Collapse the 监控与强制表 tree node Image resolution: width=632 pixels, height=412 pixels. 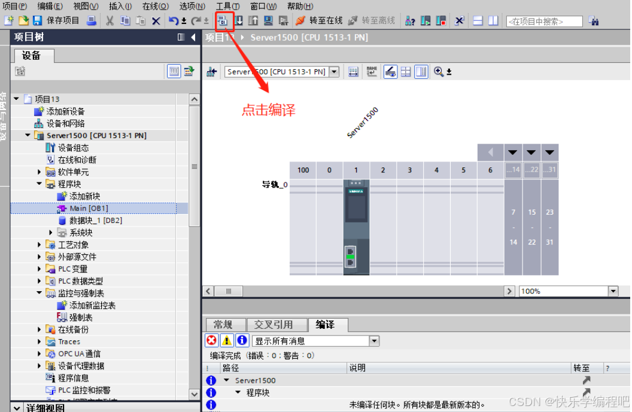click(39, 293)
